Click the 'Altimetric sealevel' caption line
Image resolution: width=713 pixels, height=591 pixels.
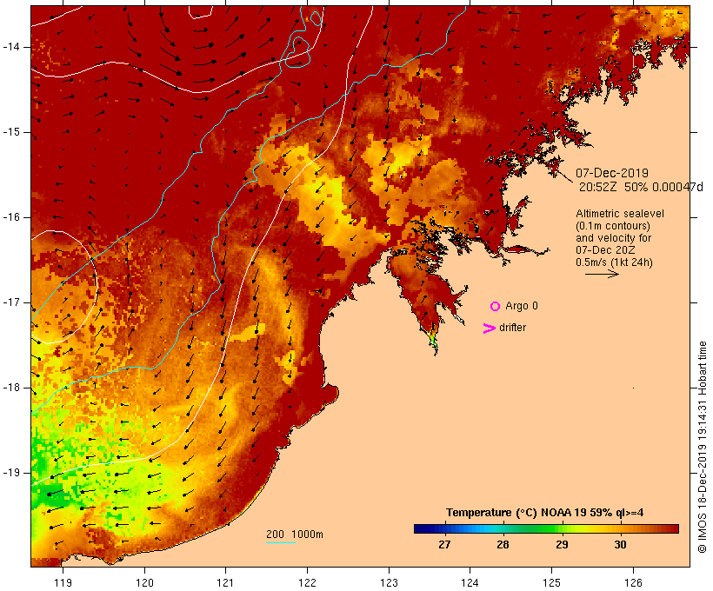tap(620, 214)
